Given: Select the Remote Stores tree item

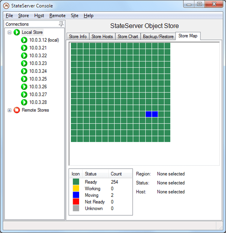Looking at the screenshot, I should click(35, 110).
